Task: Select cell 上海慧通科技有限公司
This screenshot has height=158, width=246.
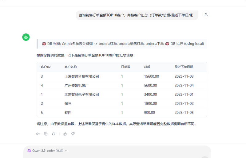Action: pos(82,76)
